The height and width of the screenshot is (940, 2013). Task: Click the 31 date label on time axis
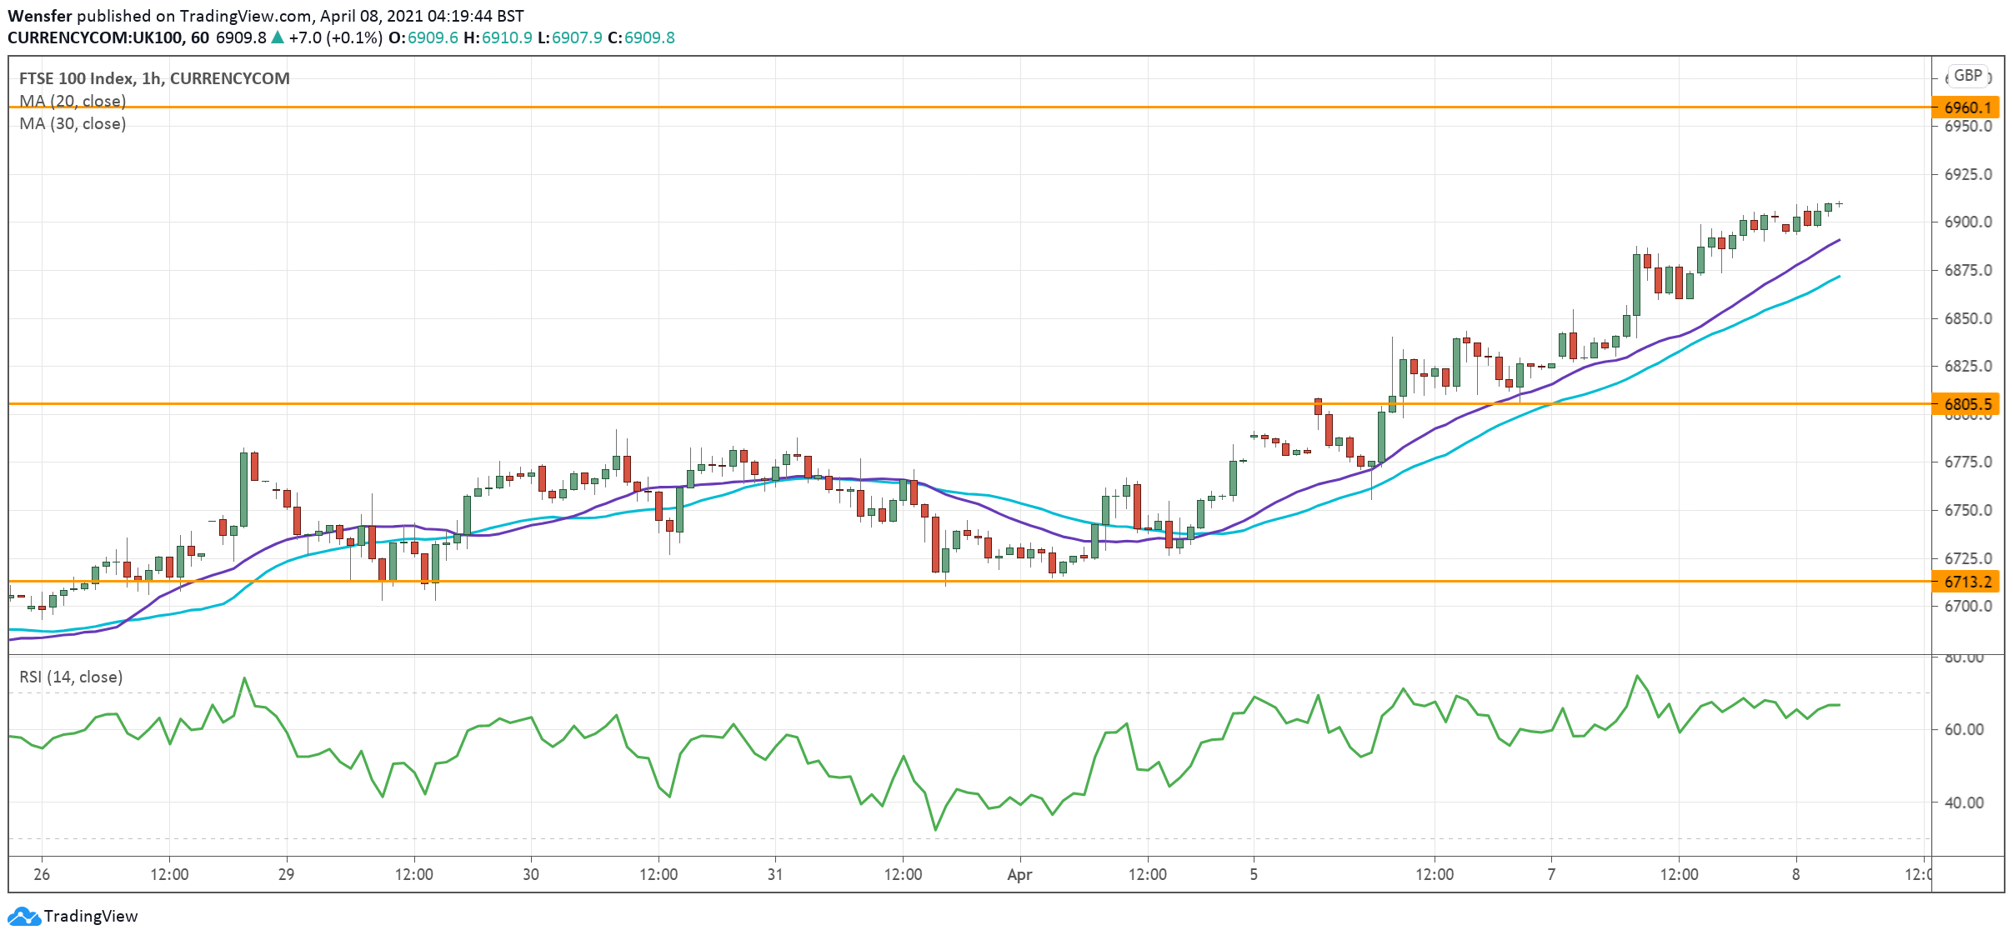tap(775, 874)
